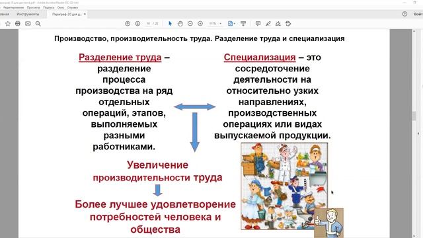This screenshot has height=238, width=423.
Task: Select the Highlight text pen tool
Action: pyautogui.click(x=268, y=24)
